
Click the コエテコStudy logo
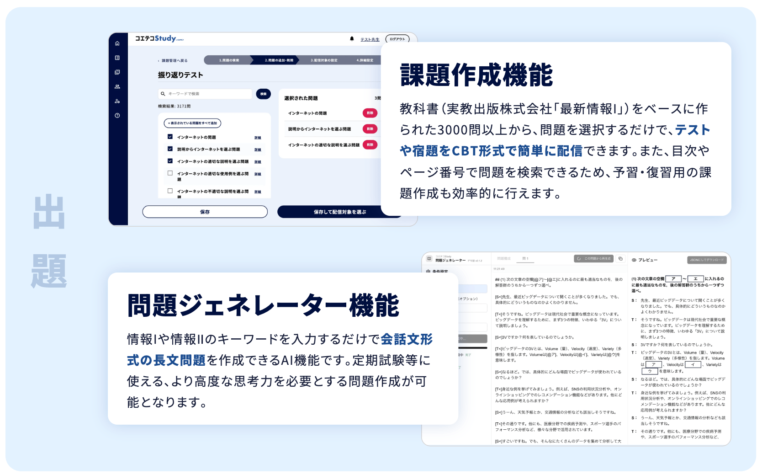[159, 38]
